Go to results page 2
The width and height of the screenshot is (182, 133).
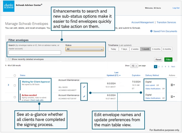coord(159,67)
